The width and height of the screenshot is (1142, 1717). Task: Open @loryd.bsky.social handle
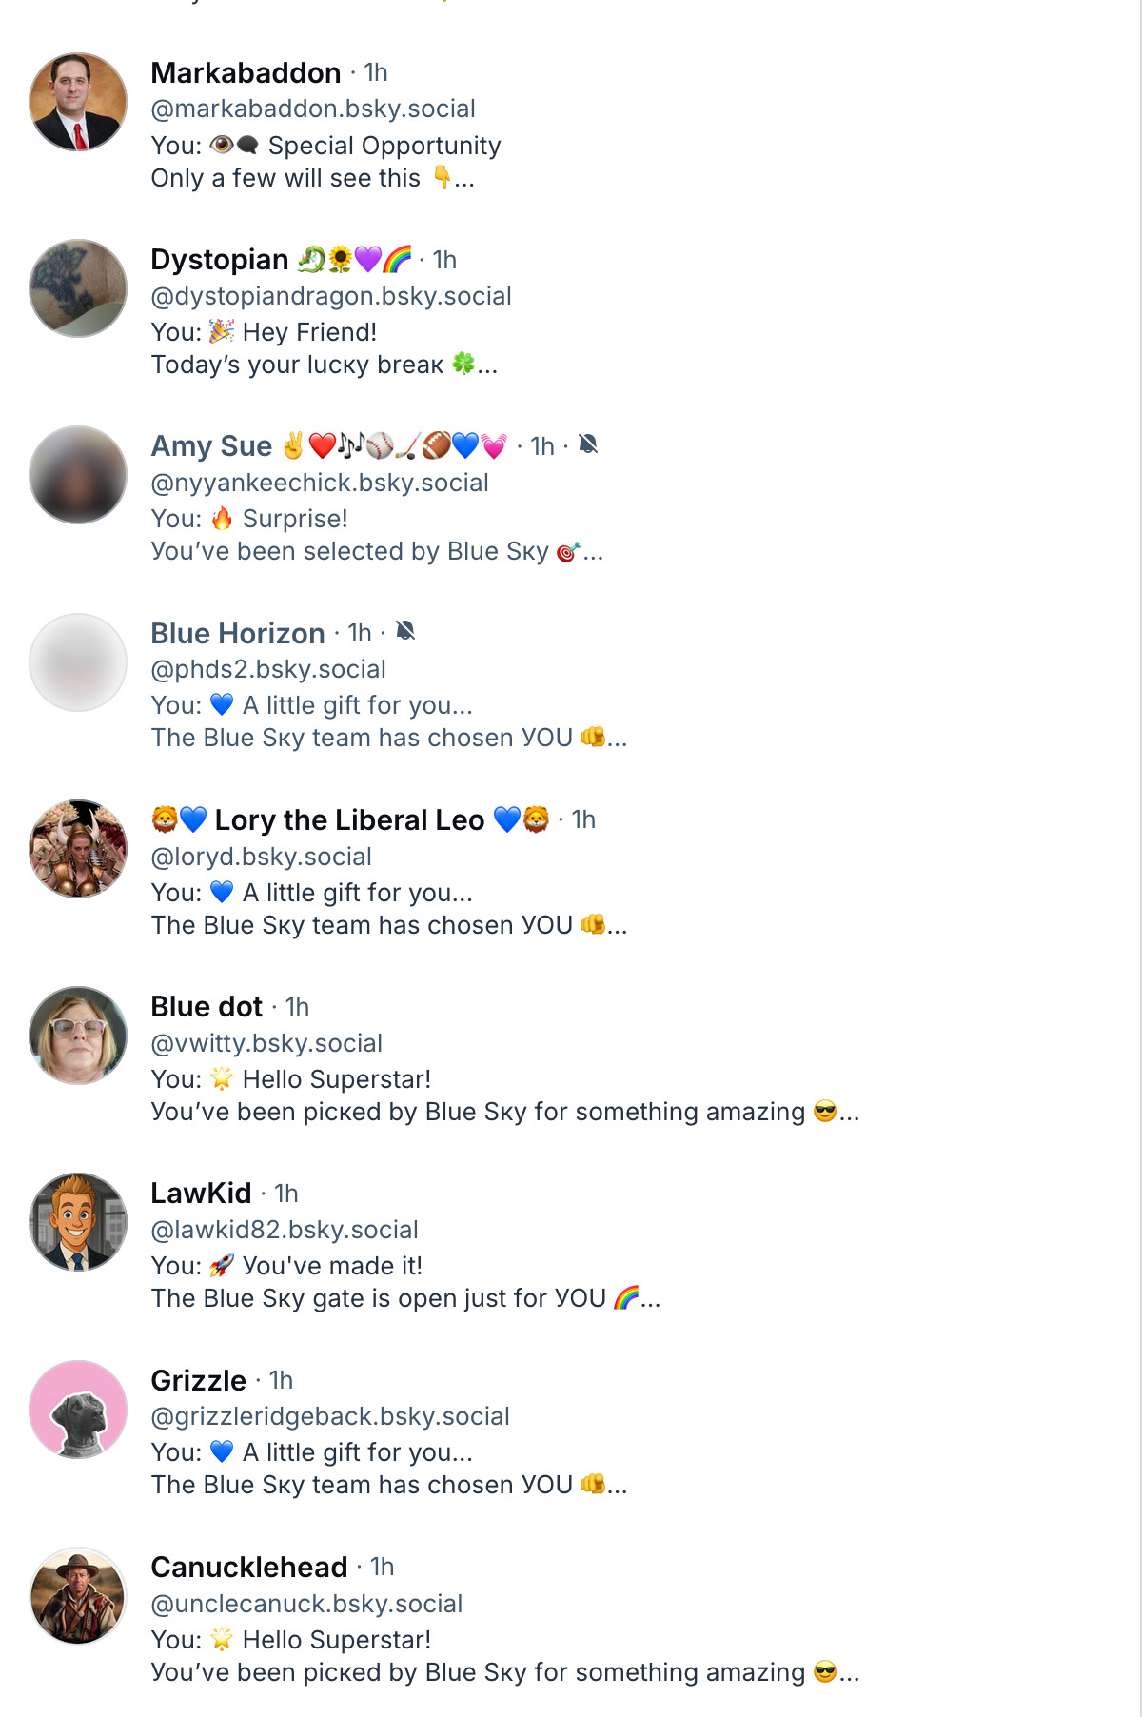(x=261, y=857)
